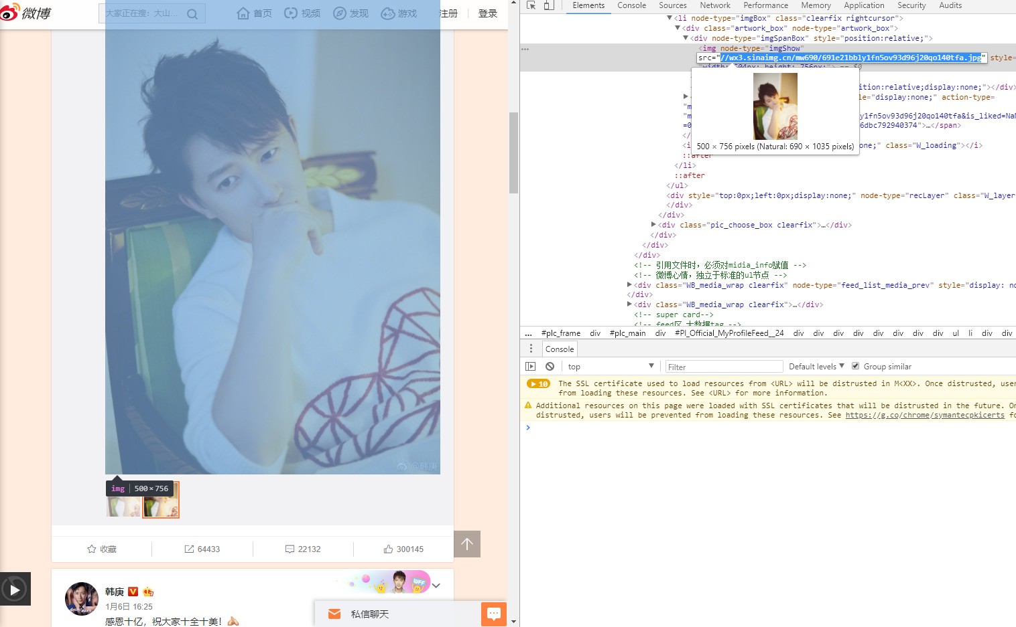
Task: Go to 首页 home in Weibo navigation
Action: coord(255,13)
